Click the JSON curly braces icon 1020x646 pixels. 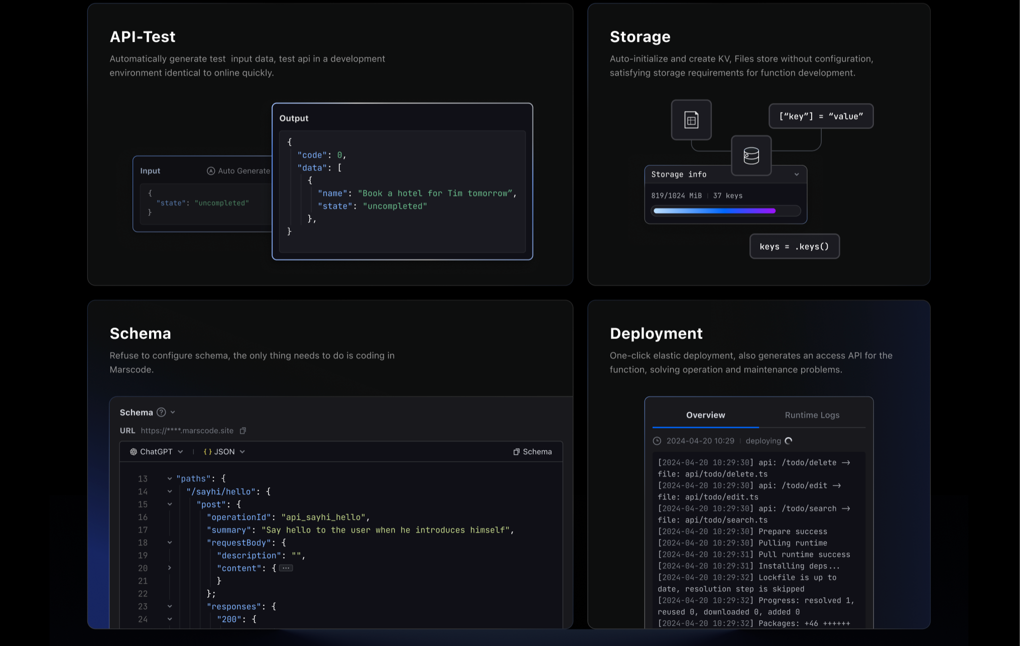point(207,452)
